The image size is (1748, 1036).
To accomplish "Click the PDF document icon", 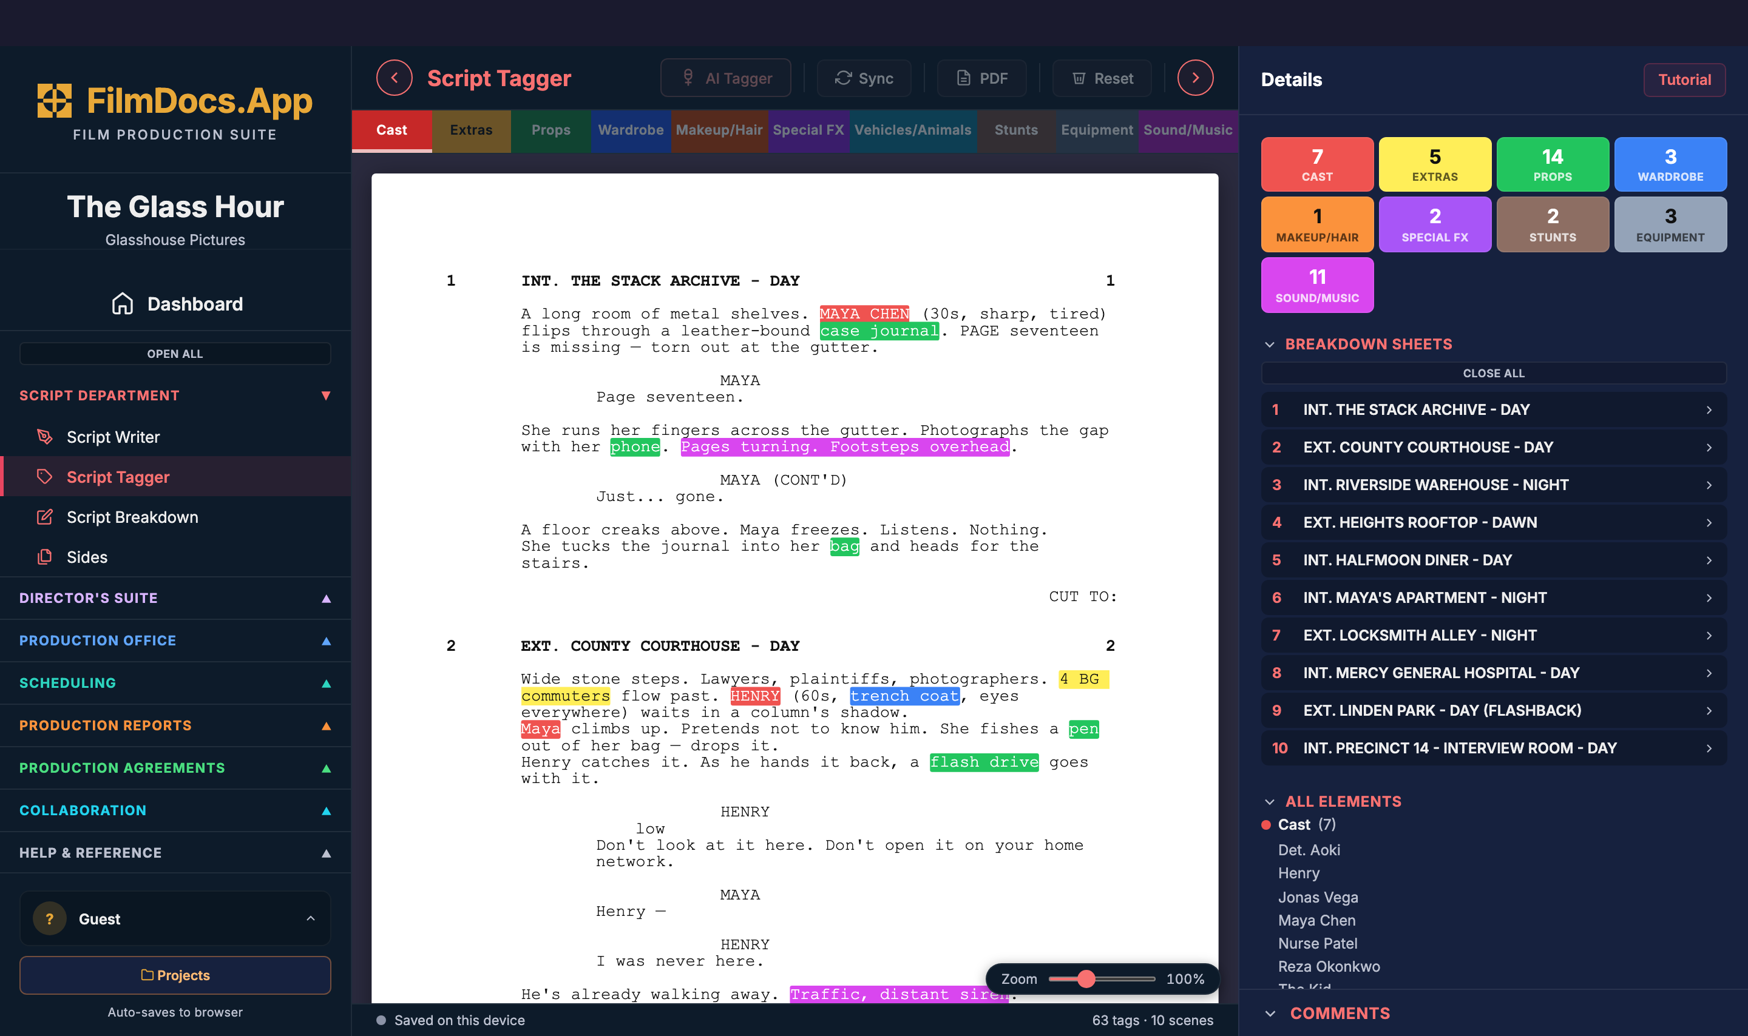I will 963,78.
